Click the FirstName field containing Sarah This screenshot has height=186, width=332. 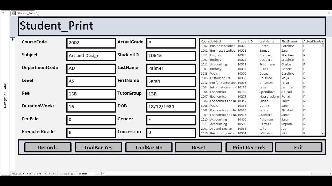[171, 81]
